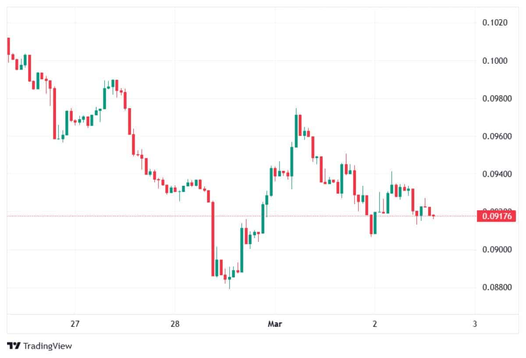The image size is (526, 358).
Task: Select the first red candle at chart's left edge
Action: 8,46
